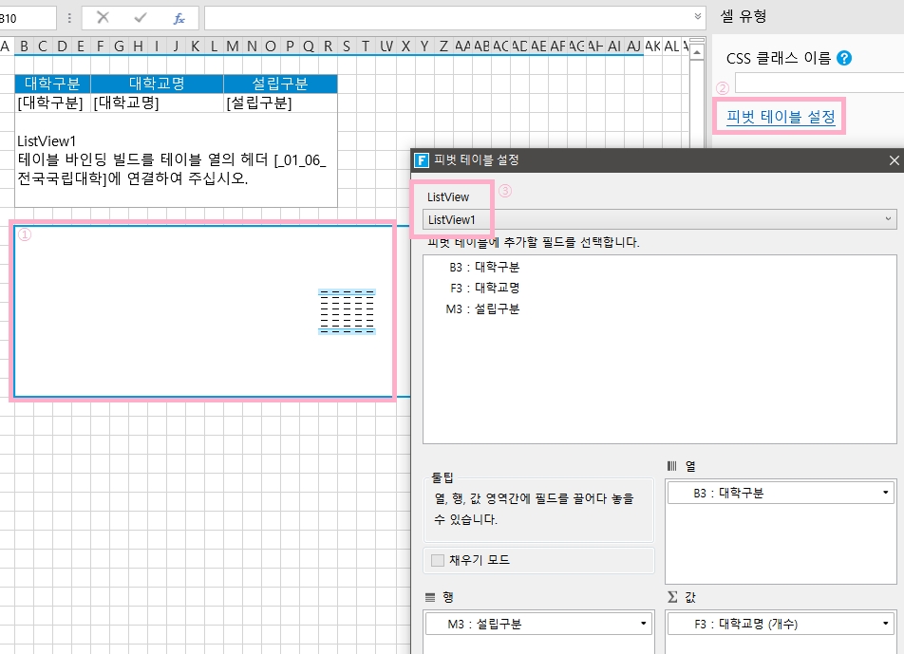Click the confirm checkmark in formula bar
Image resolution: width=904 pixels, height=654 pixels.
[x=141, y=18]
